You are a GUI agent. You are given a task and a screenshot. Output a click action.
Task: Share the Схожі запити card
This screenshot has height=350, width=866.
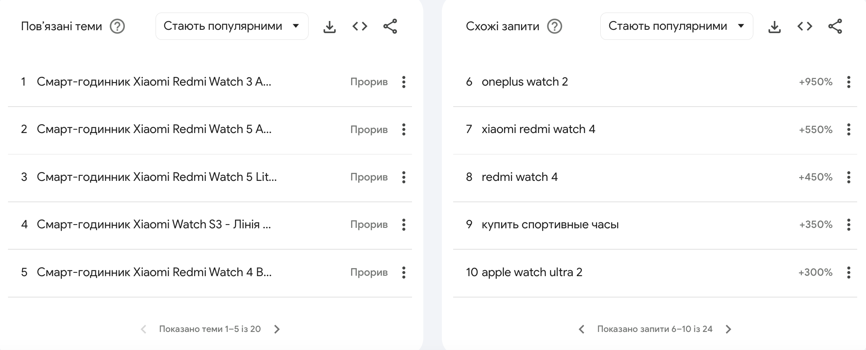[835, 26]
